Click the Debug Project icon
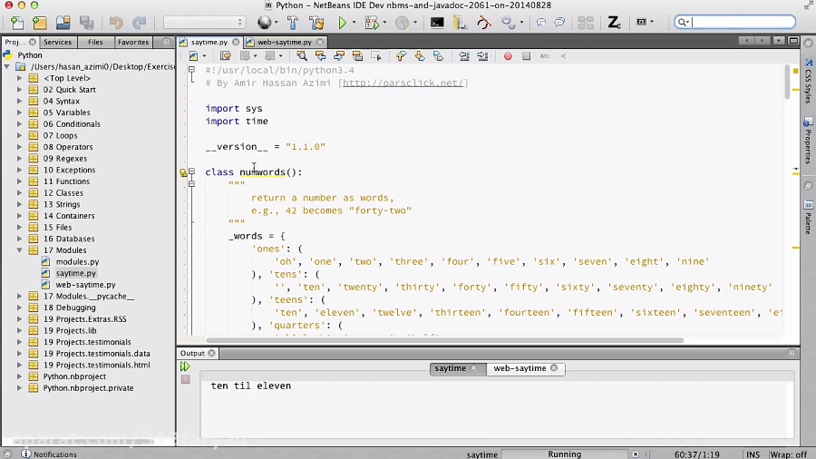Screen dimensions: 816x459 coord(372,23)
